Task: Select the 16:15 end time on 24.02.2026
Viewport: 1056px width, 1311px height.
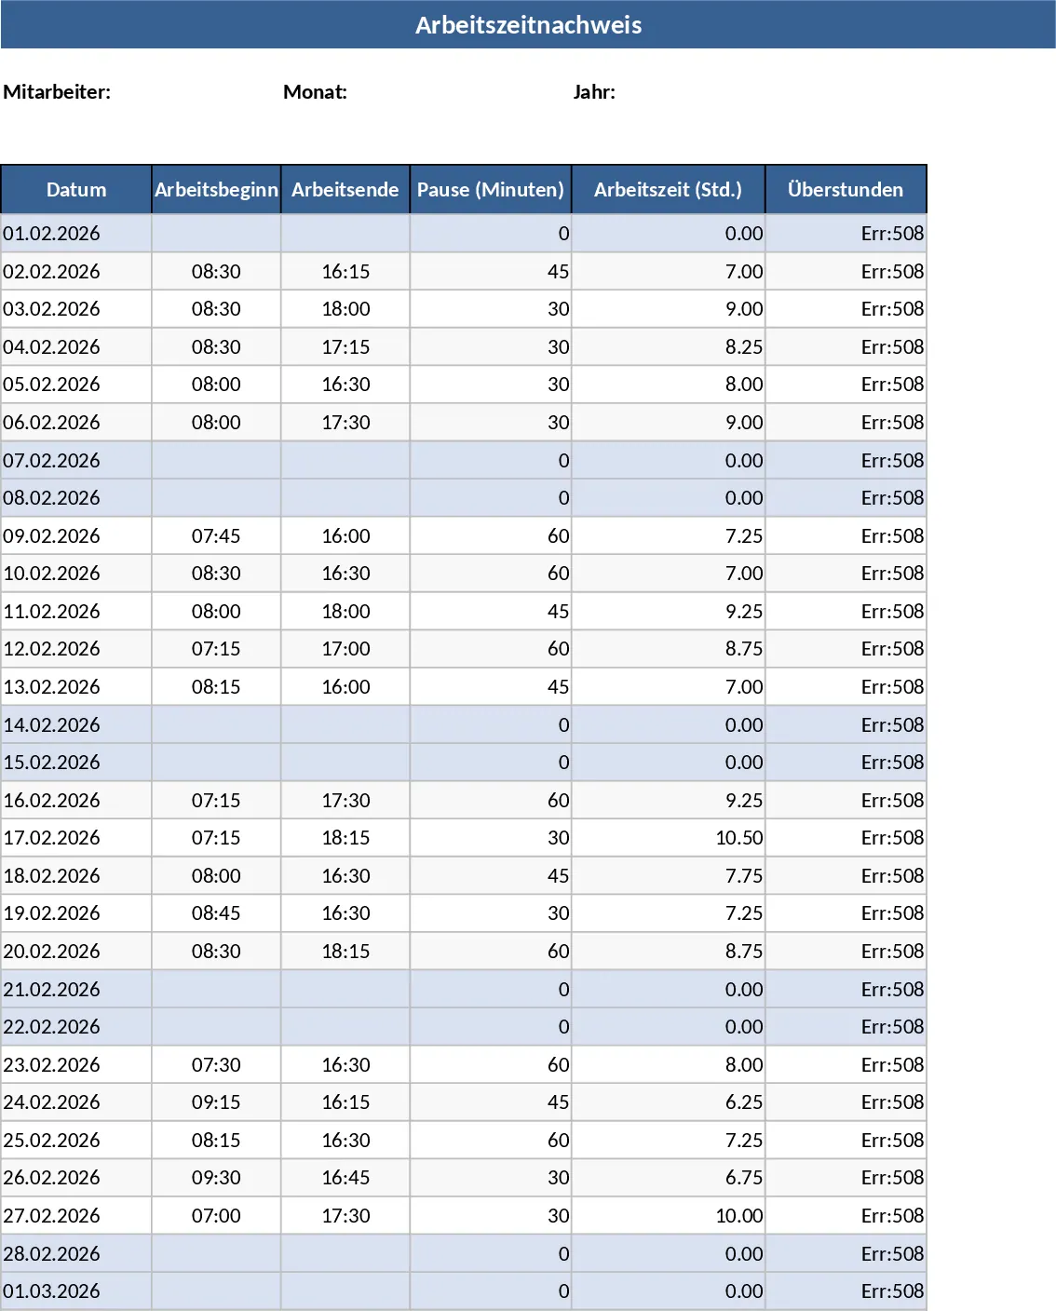Action: point(345,1102)
